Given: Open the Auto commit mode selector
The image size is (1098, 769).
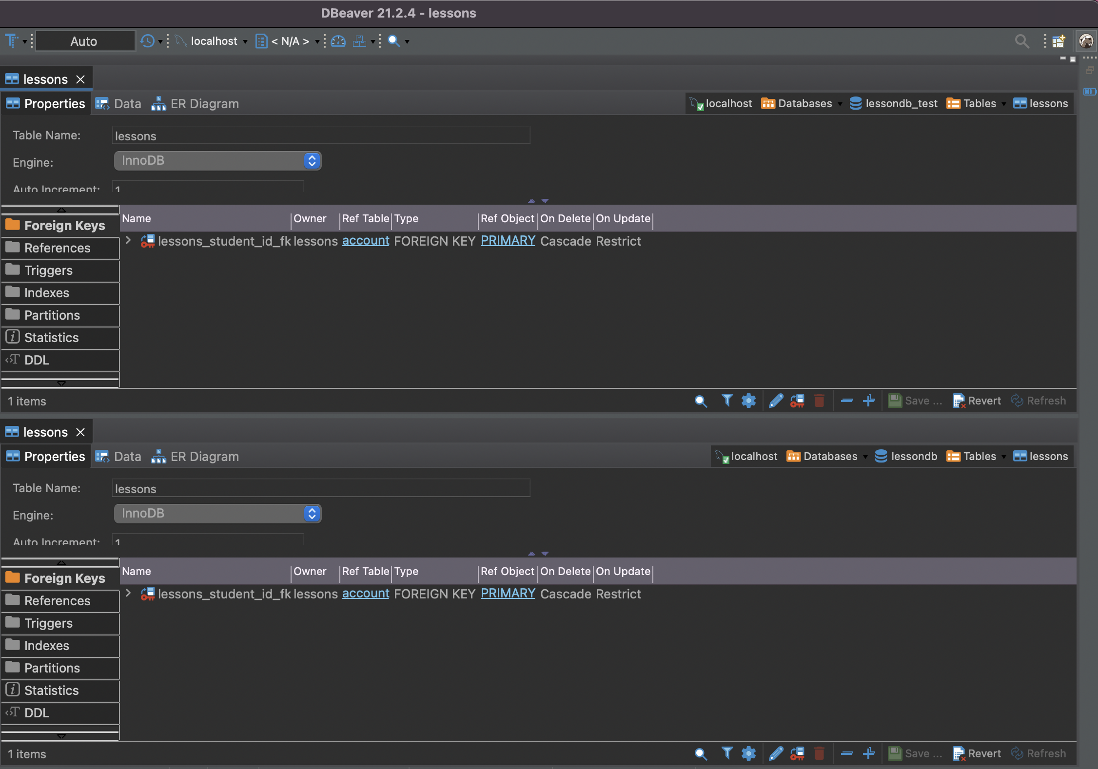Looking at the screenshot, I should pos(84,41).
